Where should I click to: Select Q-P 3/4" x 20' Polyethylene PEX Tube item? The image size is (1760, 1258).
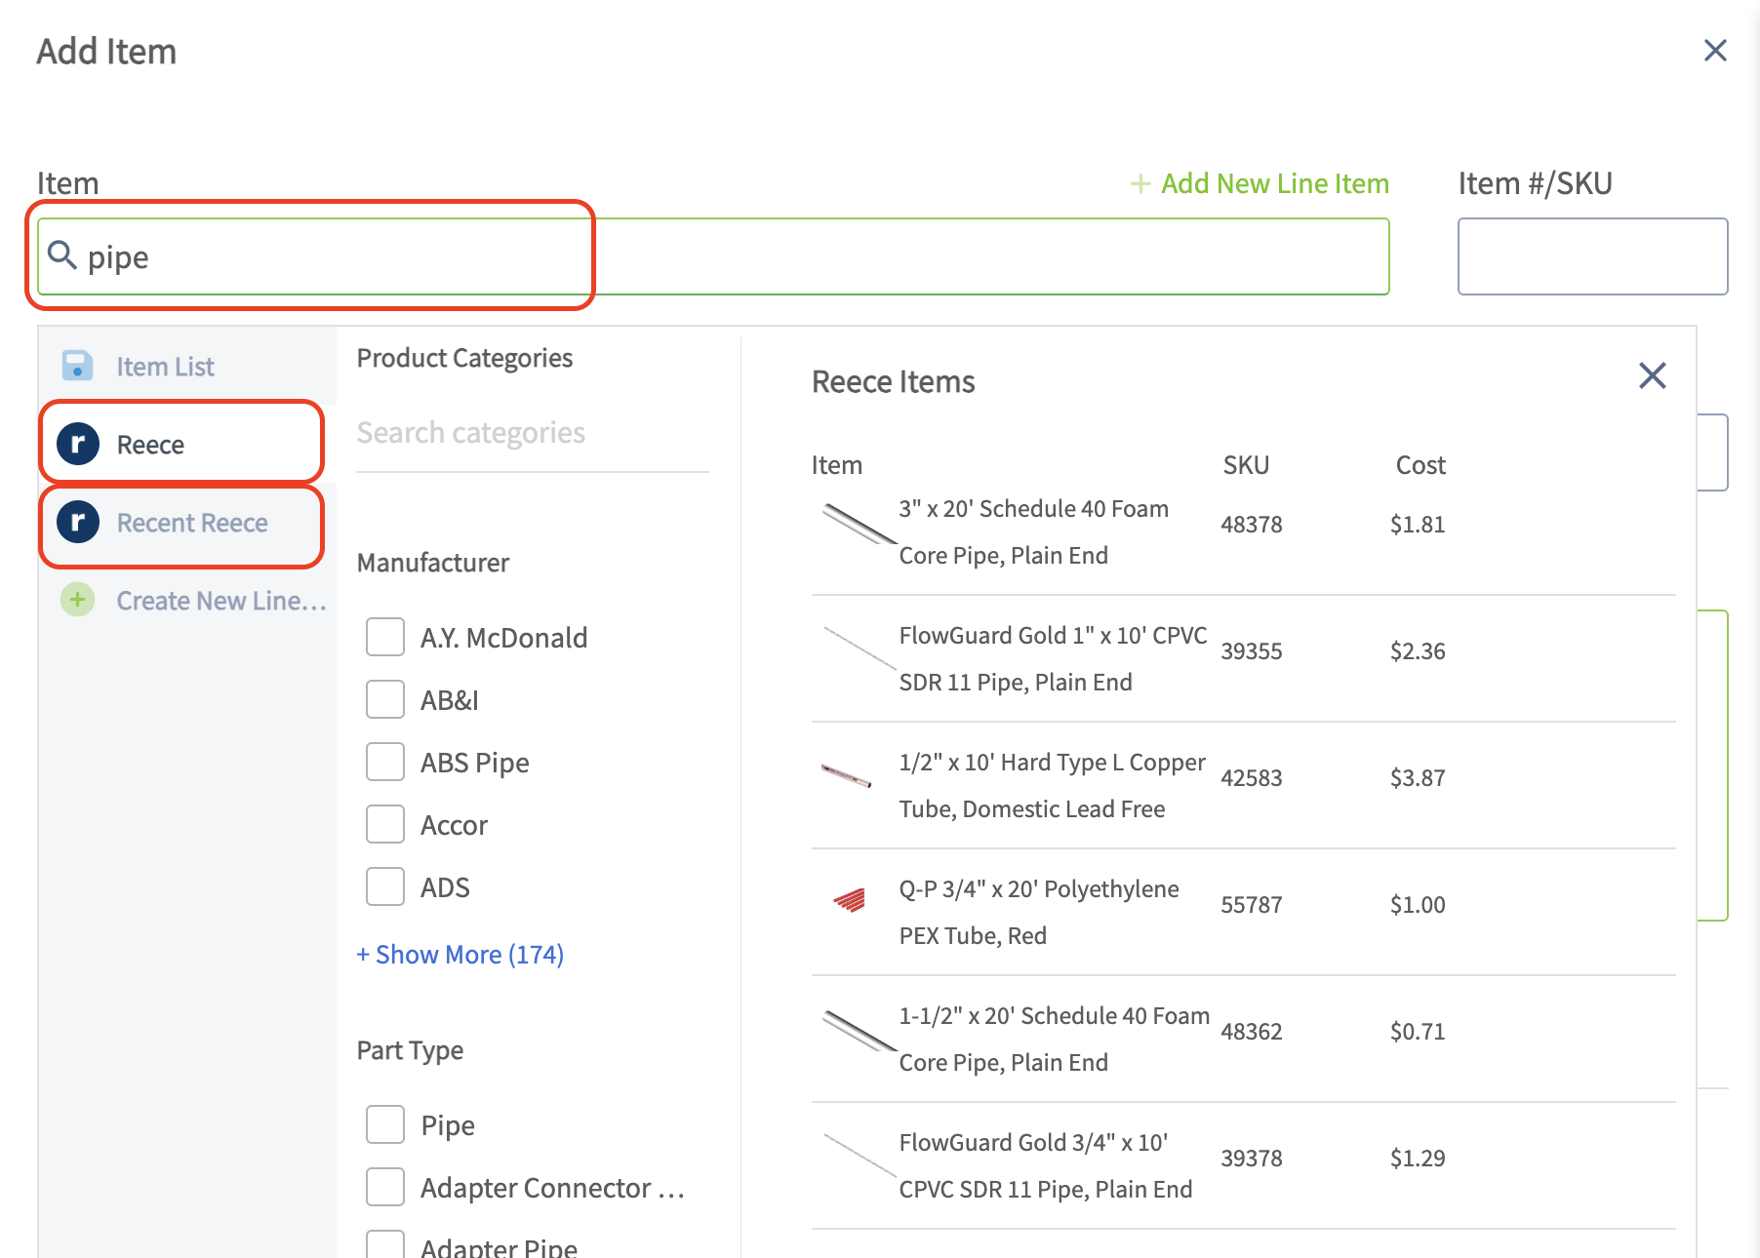[1243, 912]
